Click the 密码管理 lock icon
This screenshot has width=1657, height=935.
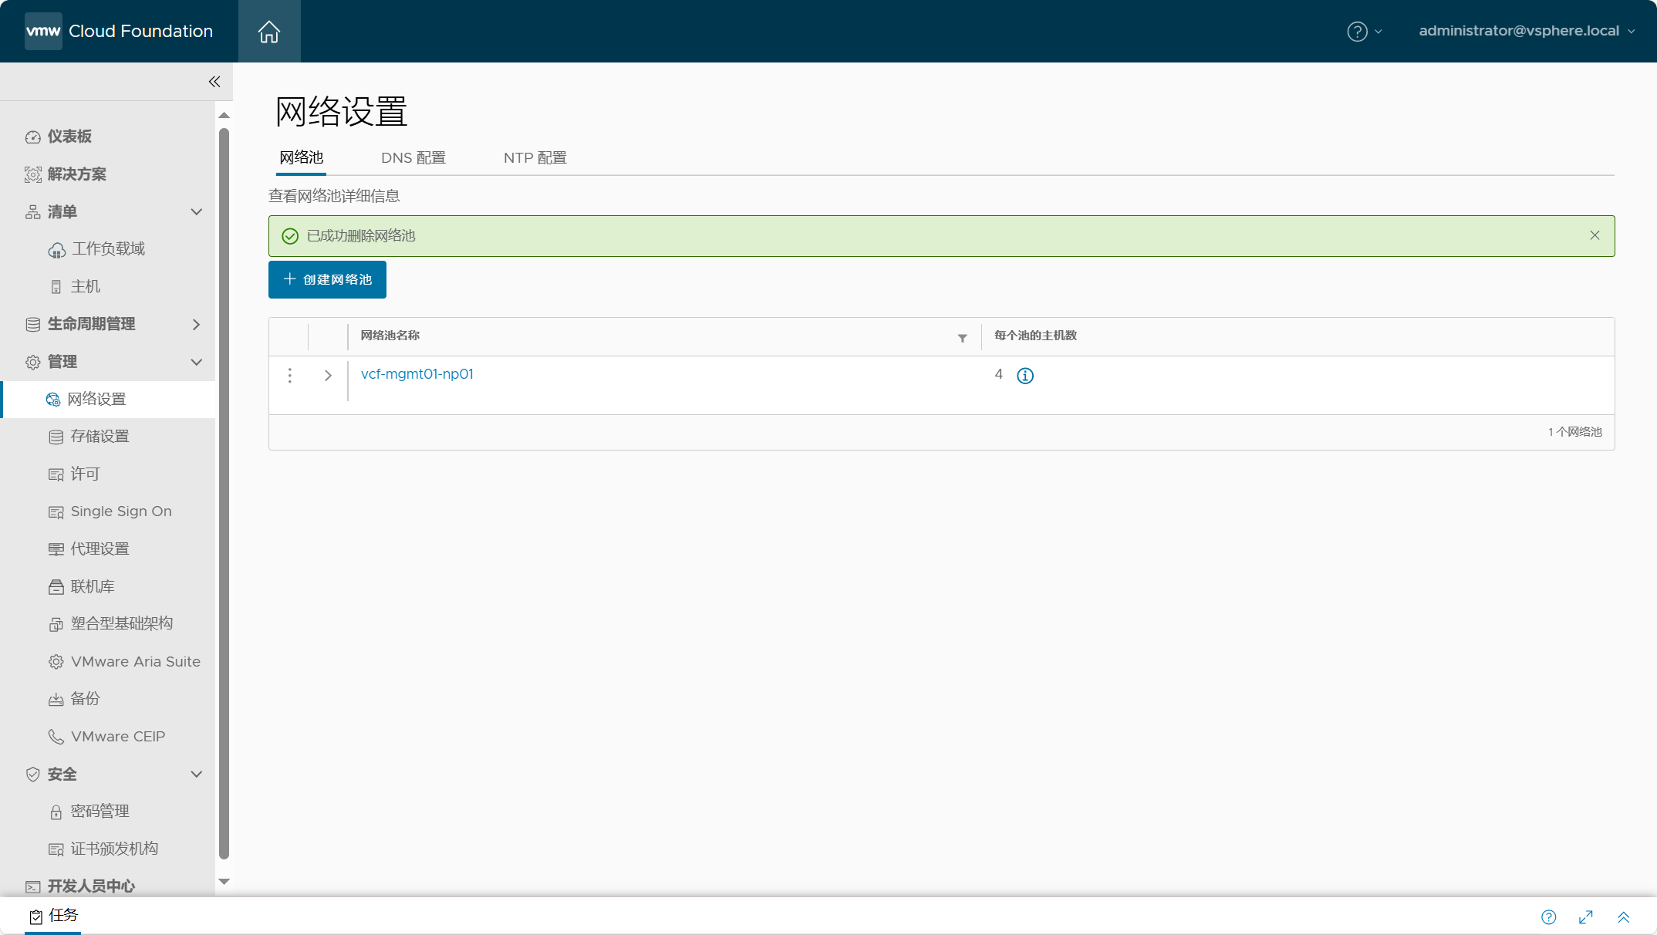(x=56, y=812)
